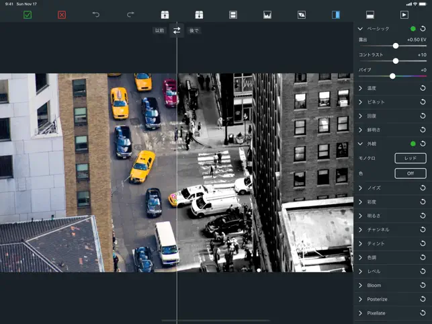432x324 pixels.
Task: Expand the ビネット section
Action: (x=361, y=102)
